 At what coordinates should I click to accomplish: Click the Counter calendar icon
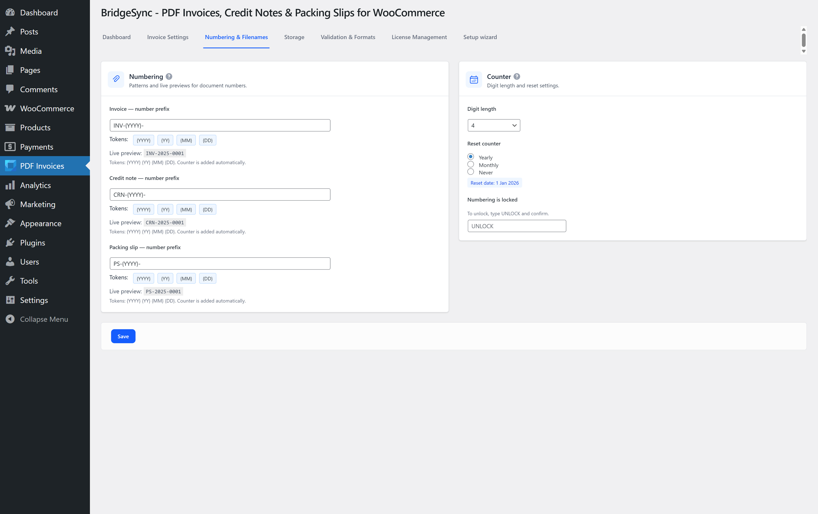[473, 80]
